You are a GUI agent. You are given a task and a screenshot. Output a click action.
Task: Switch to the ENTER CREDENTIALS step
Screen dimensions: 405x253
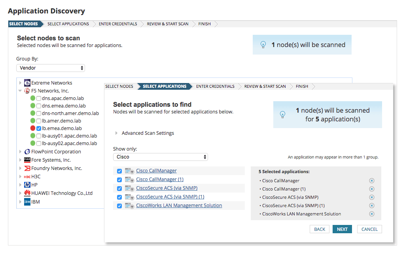pyautogui.click(x=215, y=86)
